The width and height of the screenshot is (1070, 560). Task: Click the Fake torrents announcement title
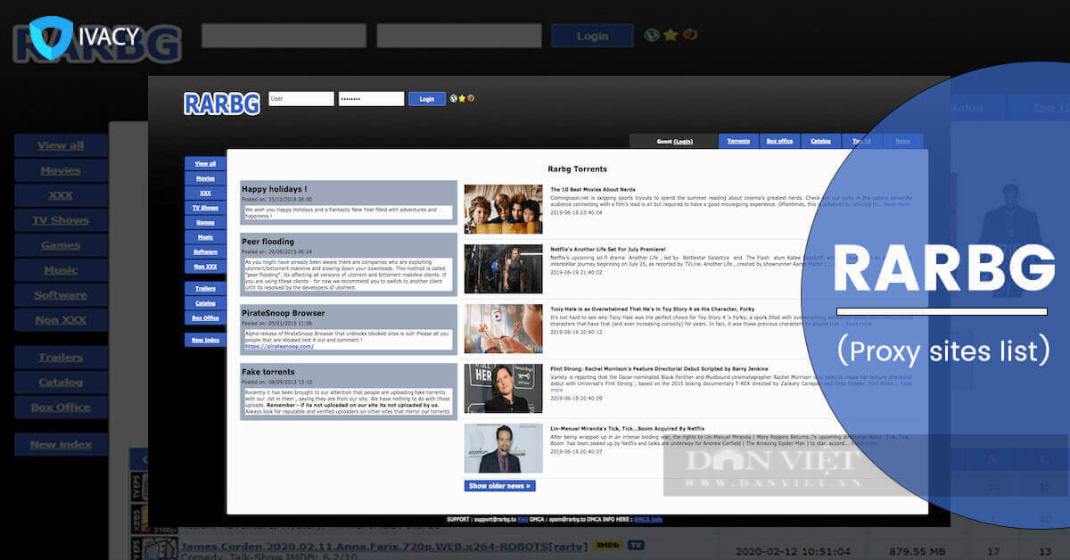pos(268,372)
